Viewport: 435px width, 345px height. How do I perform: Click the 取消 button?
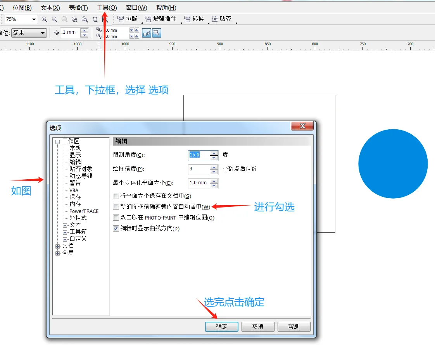click(257, 326)
